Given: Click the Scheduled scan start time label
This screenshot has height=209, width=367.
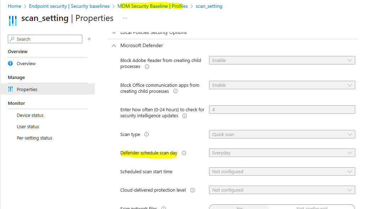Looking at the screenshot, I should (146, 172).
